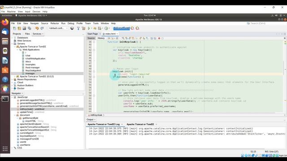Click the New File toolbar icon

14,28
